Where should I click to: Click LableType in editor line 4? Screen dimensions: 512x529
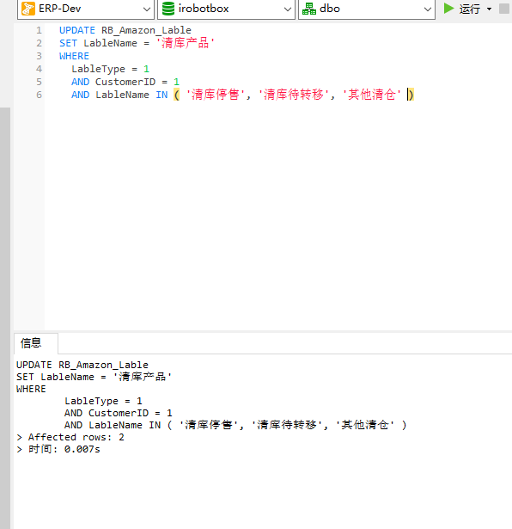98,69
